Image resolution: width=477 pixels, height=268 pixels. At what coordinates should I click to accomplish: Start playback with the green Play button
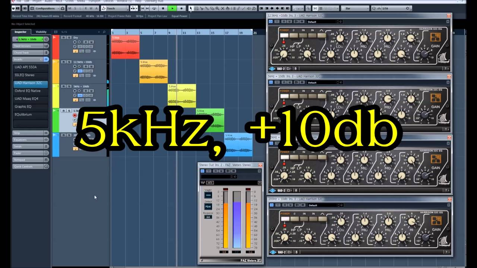click(x=172, y=8)
